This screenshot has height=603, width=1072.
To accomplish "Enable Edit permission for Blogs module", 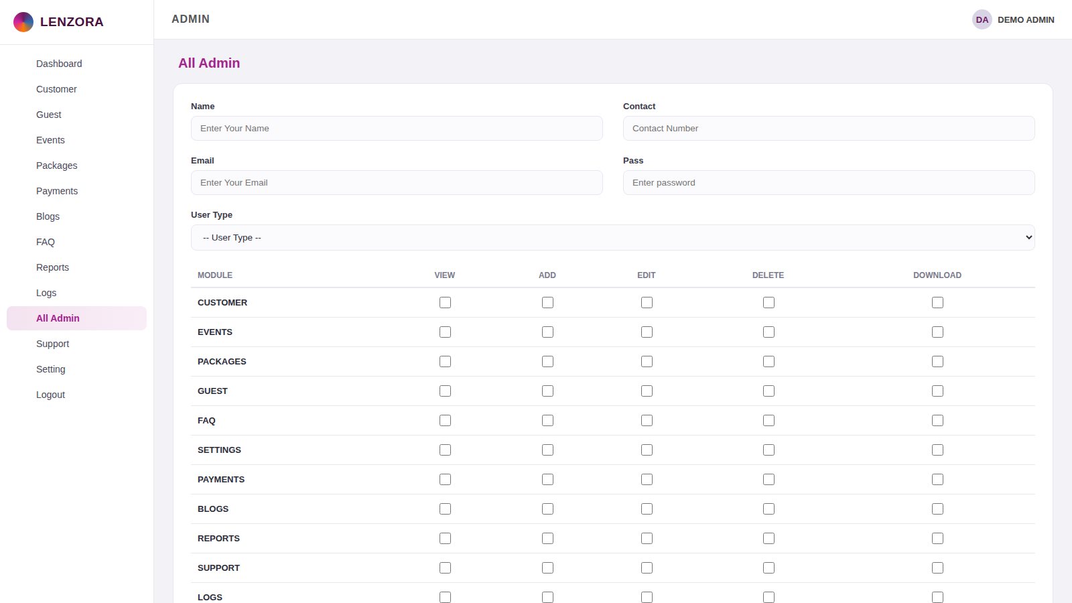I will pyautogui.click(x=647, y=509).
